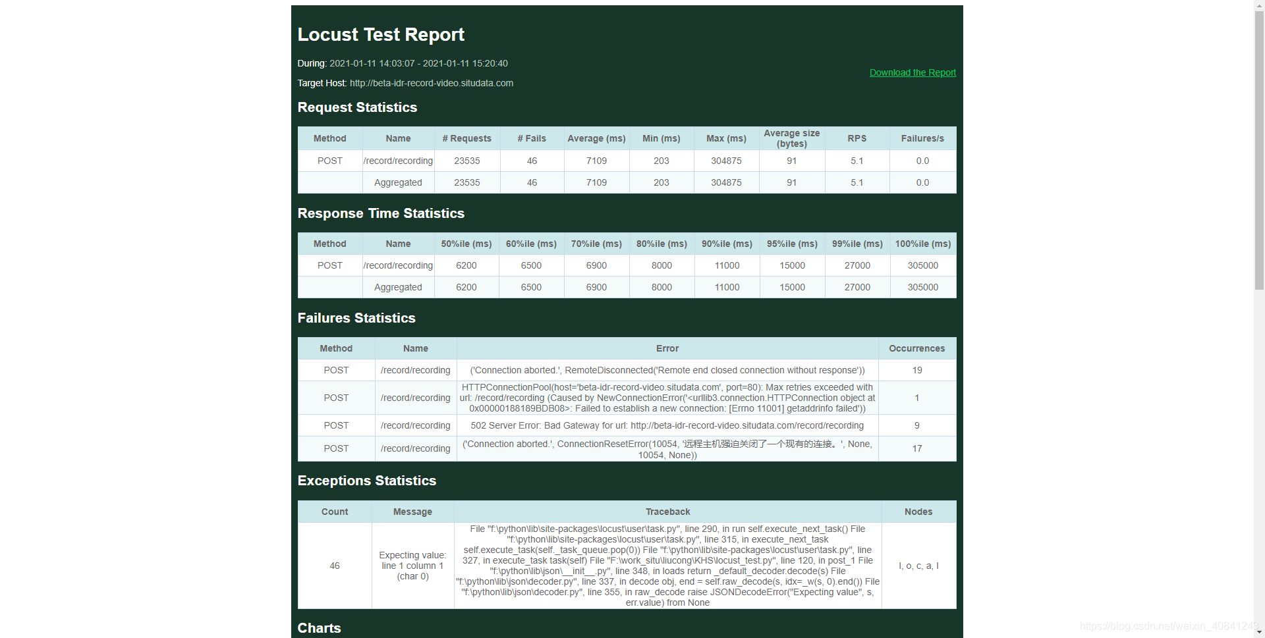This screenshot has height=638, width=1265.
Task: Click the 'Max (ms)' column header
Action: [x=726, y=138]
